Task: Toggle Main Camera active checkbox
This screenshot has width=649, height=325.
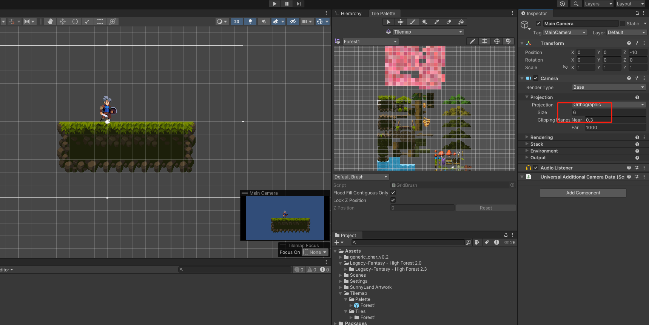Action: click(538, 23)
